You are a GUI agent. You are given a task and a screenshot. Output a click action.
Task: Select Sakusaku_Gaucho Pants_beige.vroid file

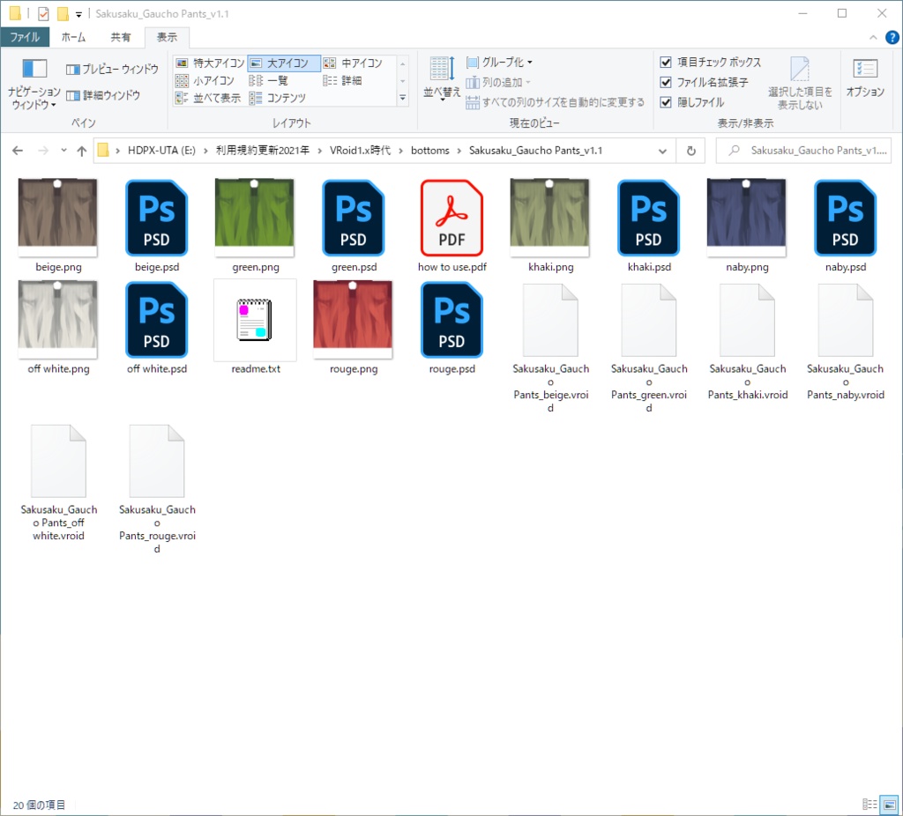[550, 347]
